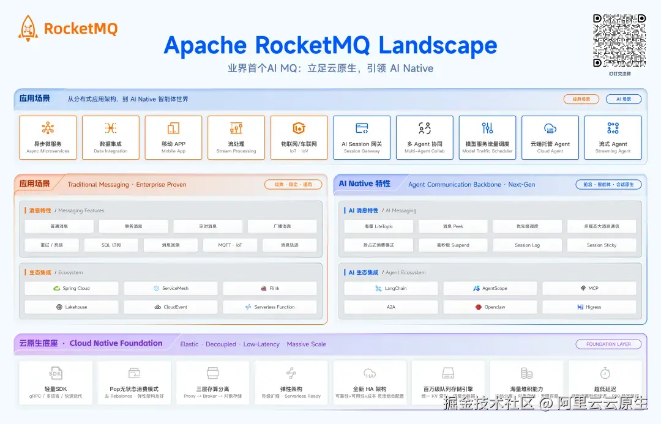The width and height of the screenshot is (661, 424).
Task: Click the 超低延迟 stopwatch icon
Action: (605, 373)
